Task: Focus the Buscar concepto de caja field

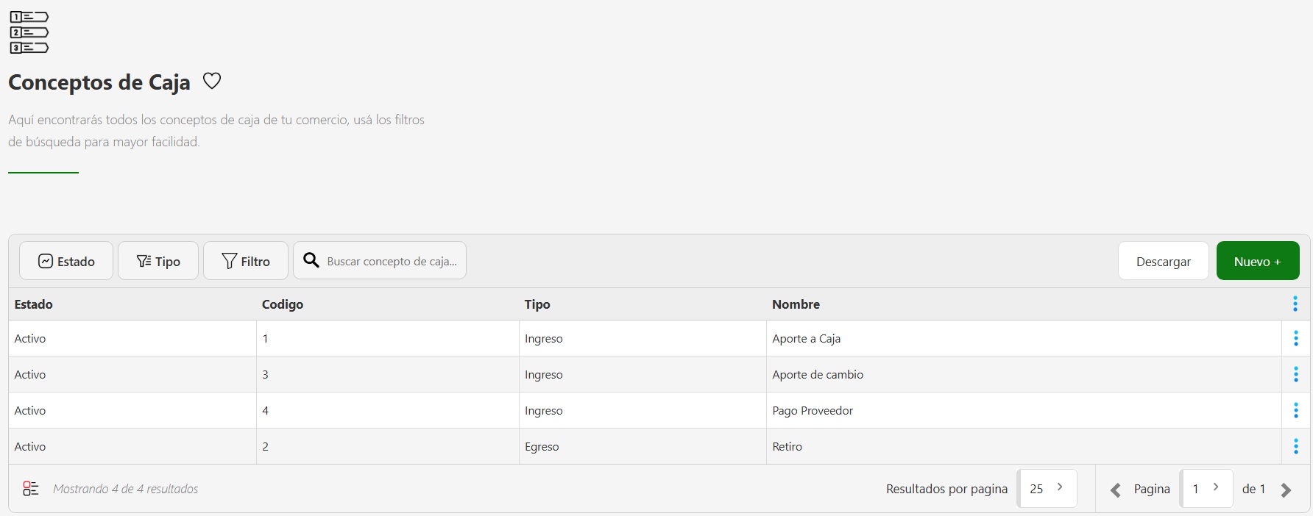Action: 391,261
